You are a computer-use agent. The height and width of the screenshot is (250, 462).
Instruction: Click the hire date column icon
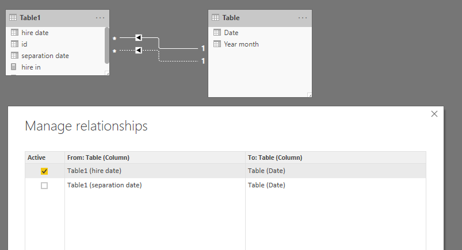tap(14, 32)
